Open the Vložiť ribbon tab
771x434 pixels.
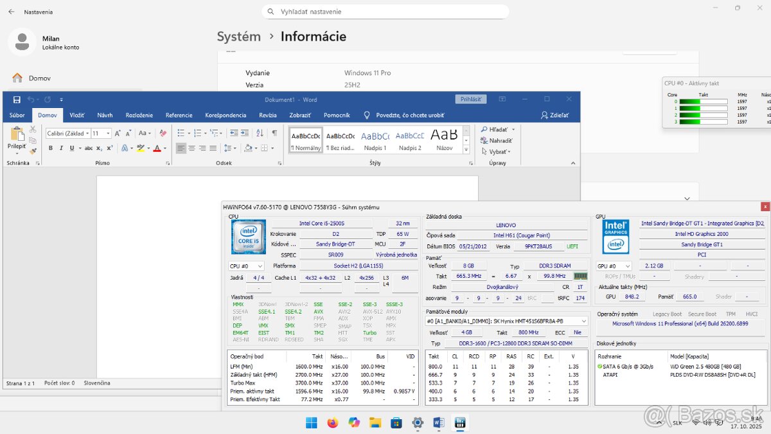point(77,115)
